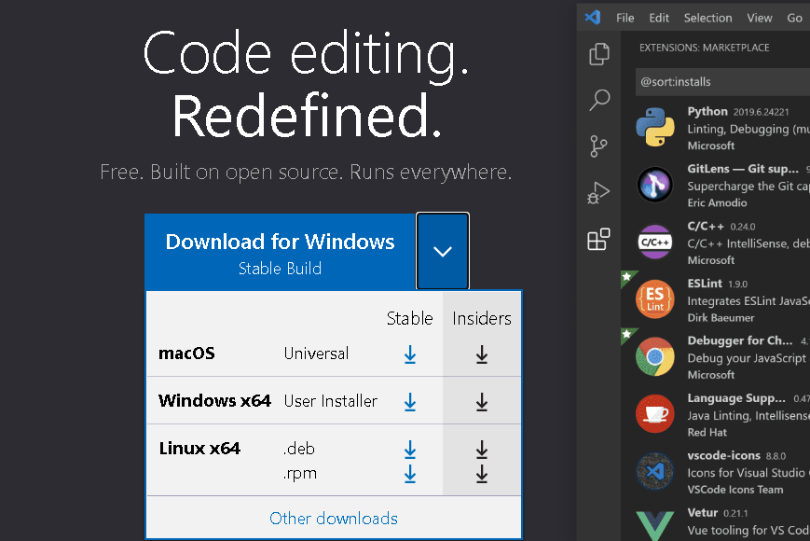Viewport: 810px width, 541px height.
Task: Open the File menu
Action: [x=625, y=18]
